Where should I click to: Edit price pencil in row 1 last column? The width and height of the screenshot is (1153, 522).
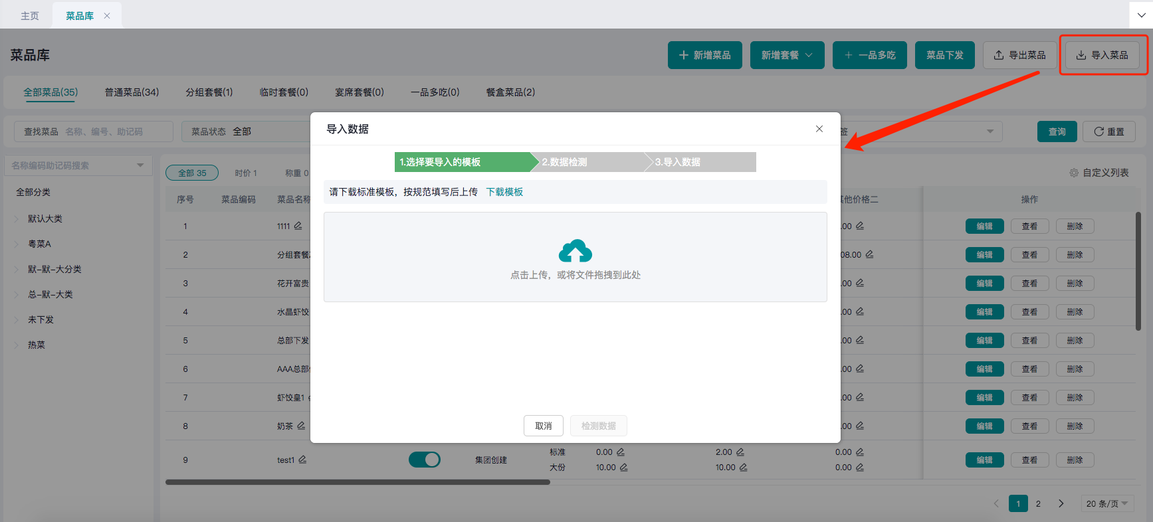[x=860, y=226]
